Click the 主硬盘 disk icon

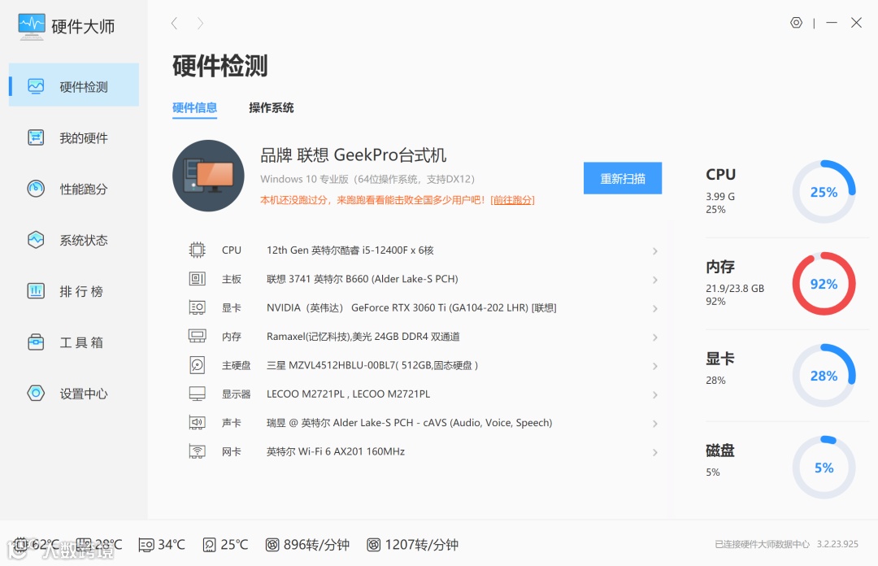197,365
